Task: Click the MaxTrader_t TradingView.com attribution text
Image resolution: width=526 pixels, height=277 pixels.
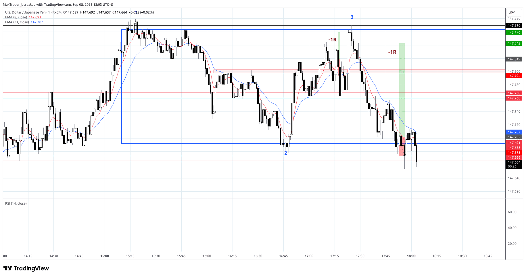Action: click(58, 5)
